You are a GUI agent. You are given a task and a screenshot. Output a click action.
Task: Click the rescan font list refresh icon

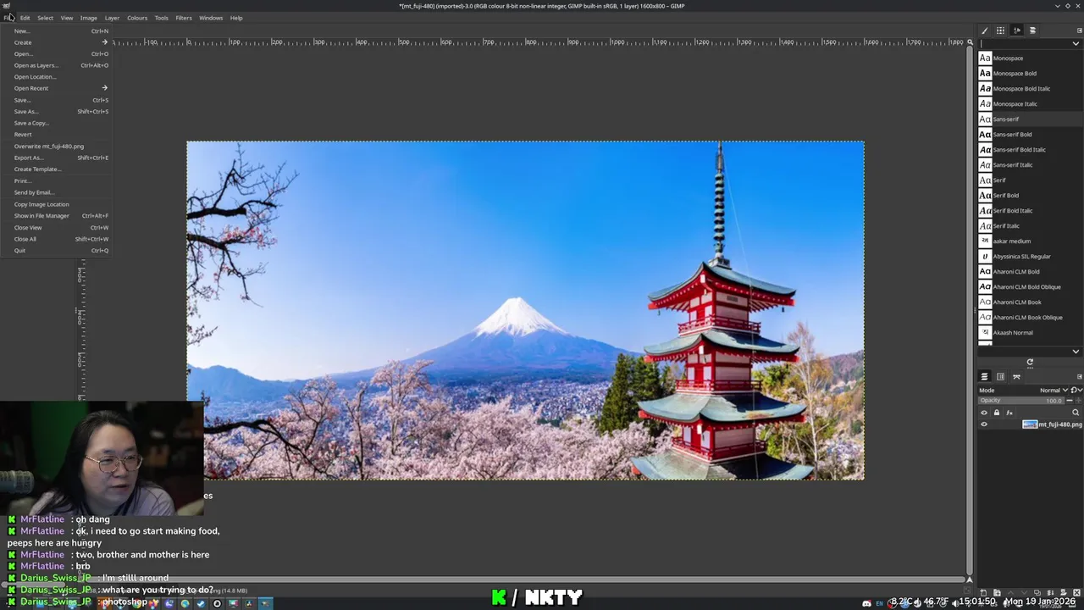(1030, 363)
